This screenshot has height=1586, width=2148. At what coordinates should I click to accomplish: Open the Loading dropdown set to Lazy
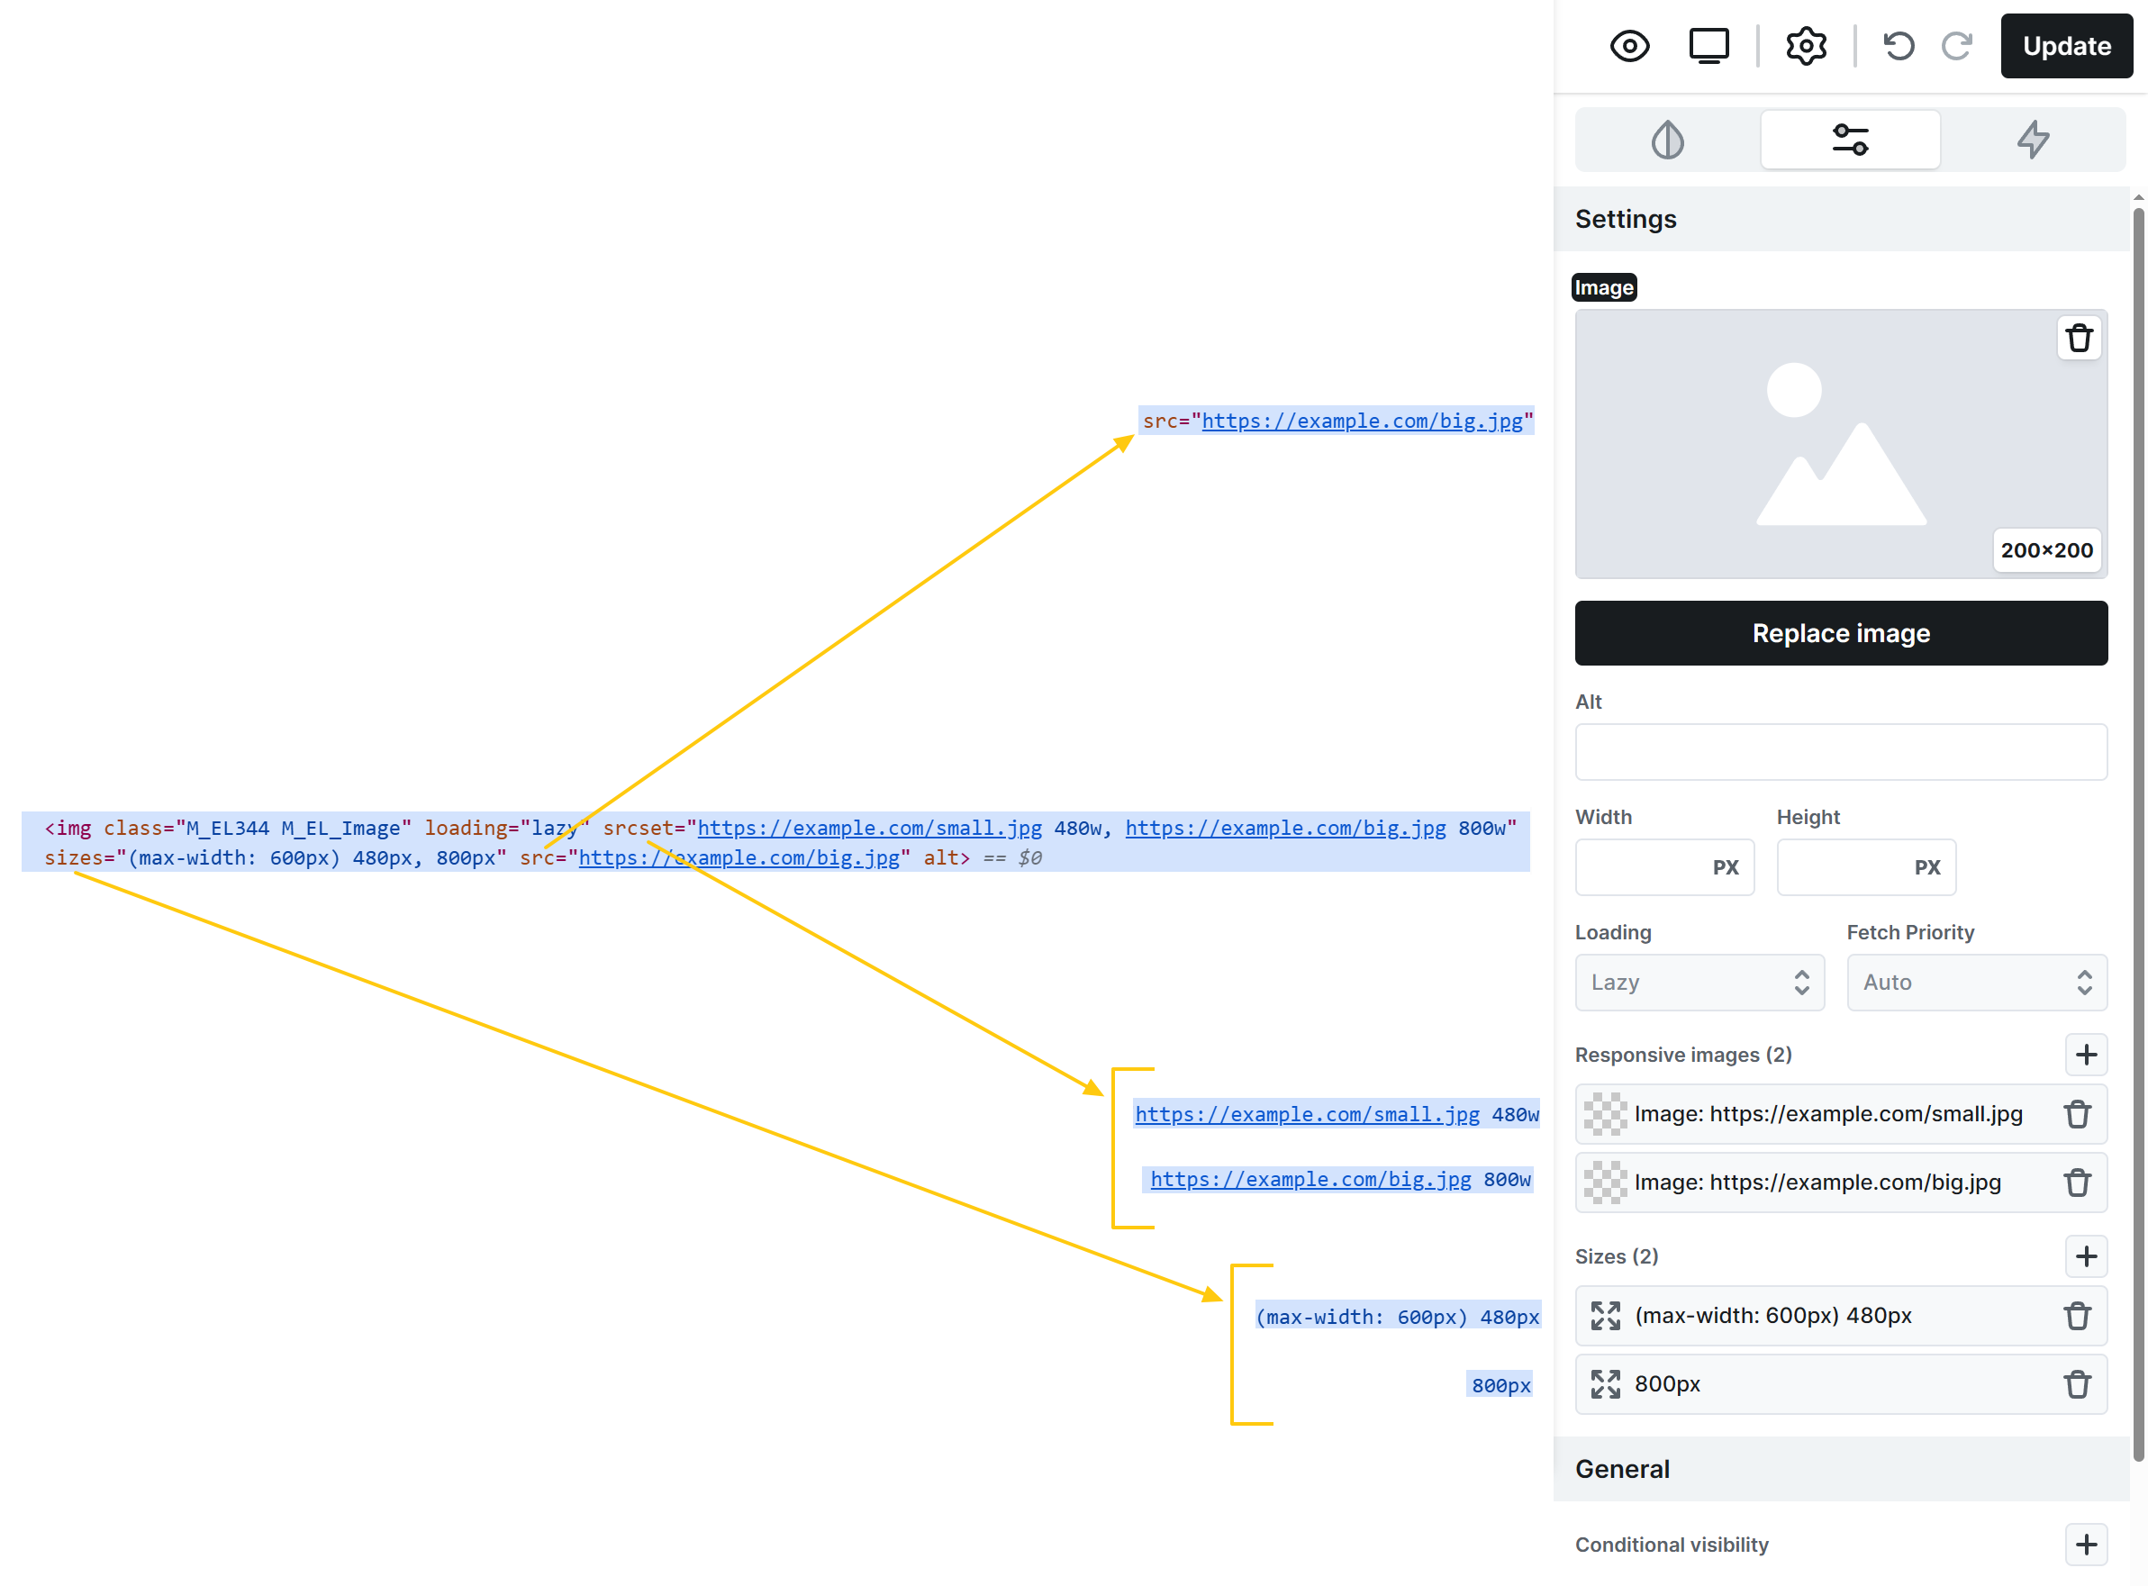click(x=1698, y=982)
